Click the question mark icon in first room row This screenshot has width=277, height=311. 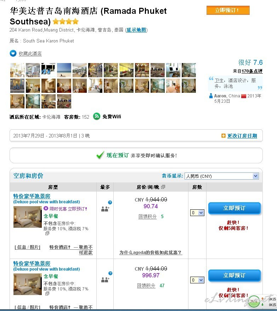click(110, 202)
